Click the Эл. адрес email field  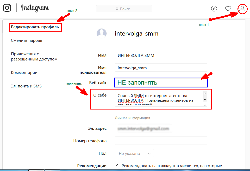[x=161, y=128]
